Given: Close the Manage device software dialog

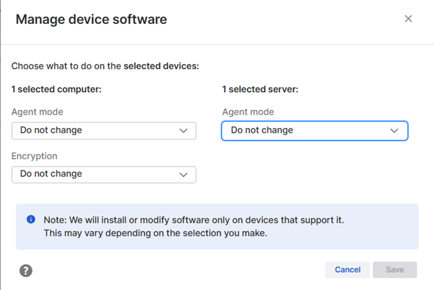Looking at the screenshot, I should click(409, 19).
